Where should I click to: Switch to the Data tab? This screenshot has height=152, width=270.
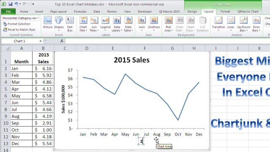[97, 11]
